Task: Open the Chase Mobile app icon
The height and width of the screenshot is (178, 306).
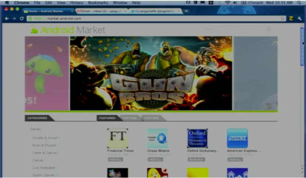Action: tap(157, 138)
